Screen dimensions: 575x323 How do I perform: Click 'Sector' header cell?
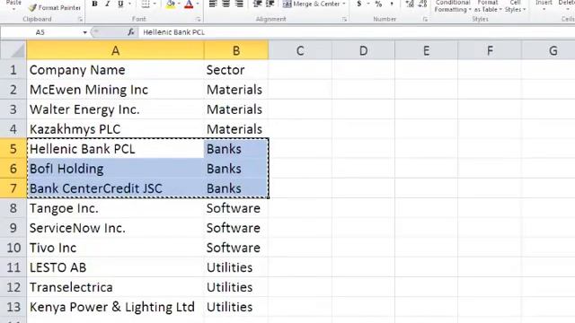236,70
